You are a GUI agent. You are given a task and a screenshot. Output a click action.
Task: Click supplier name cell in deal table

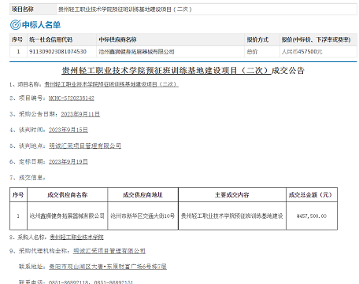(67, 216)
